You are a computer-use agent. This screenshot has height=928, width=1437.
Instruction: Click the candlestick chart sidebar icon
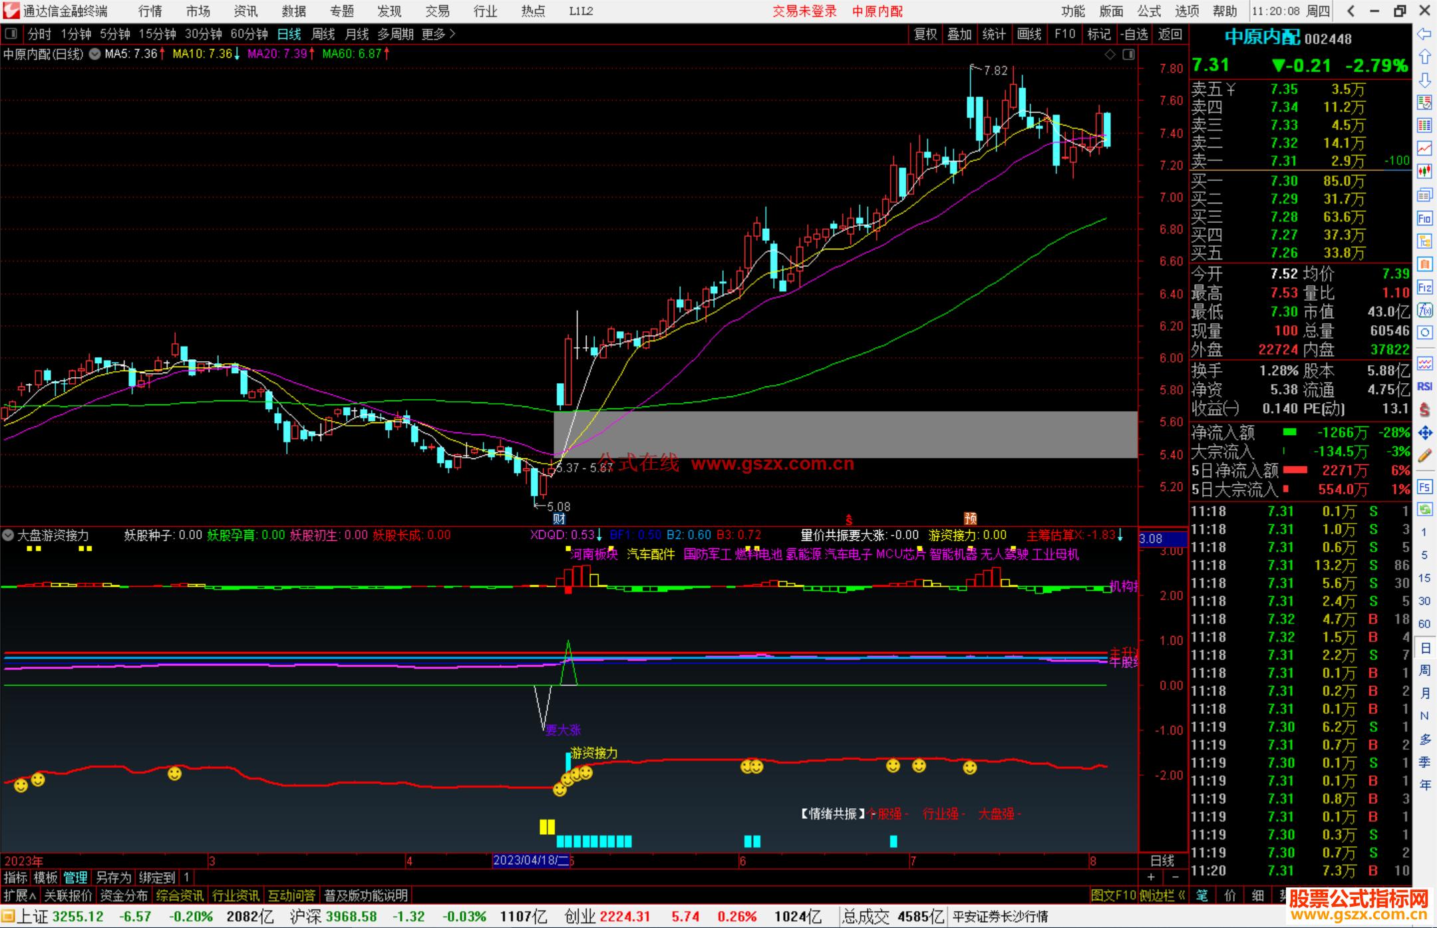1424,172
